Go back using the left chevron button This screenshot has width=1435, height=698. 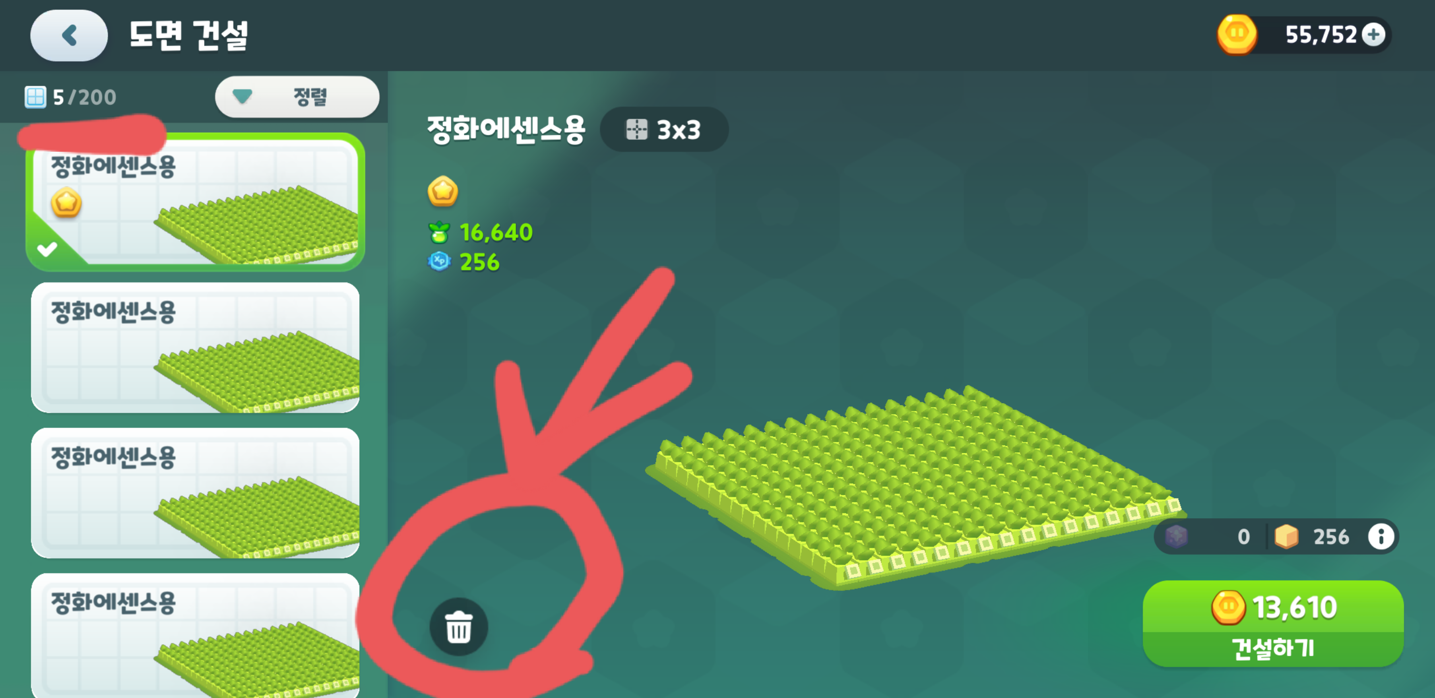(x=69, y=36)
